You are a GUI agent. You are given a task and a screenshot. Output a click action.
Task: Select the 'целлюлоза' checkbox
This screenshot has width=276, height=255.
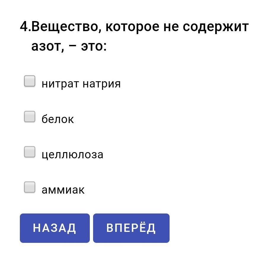(30, 152)
